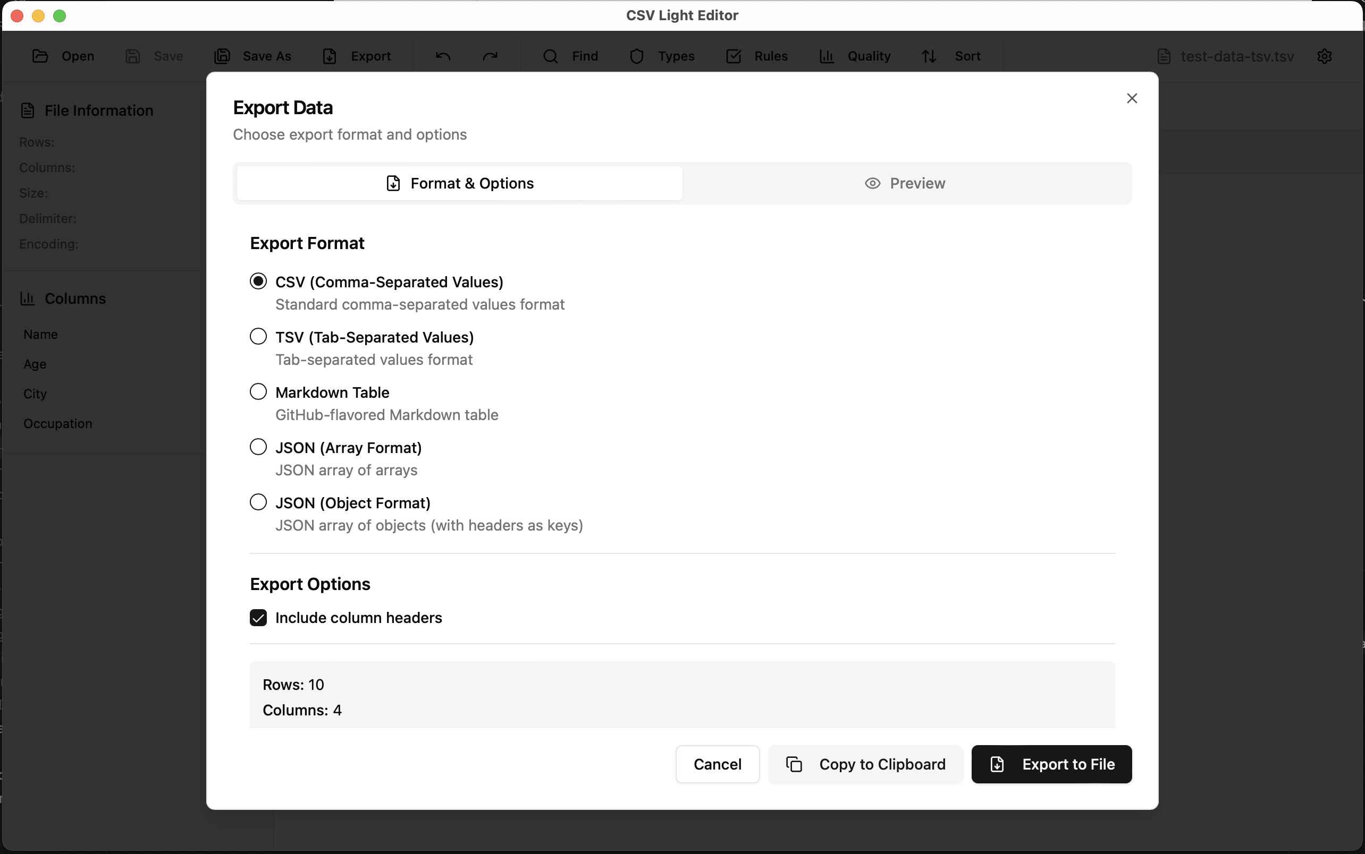Screen dimensions: 1365x854
Task: Choose JSON (Array Format) option
Action: pos(258,447)
